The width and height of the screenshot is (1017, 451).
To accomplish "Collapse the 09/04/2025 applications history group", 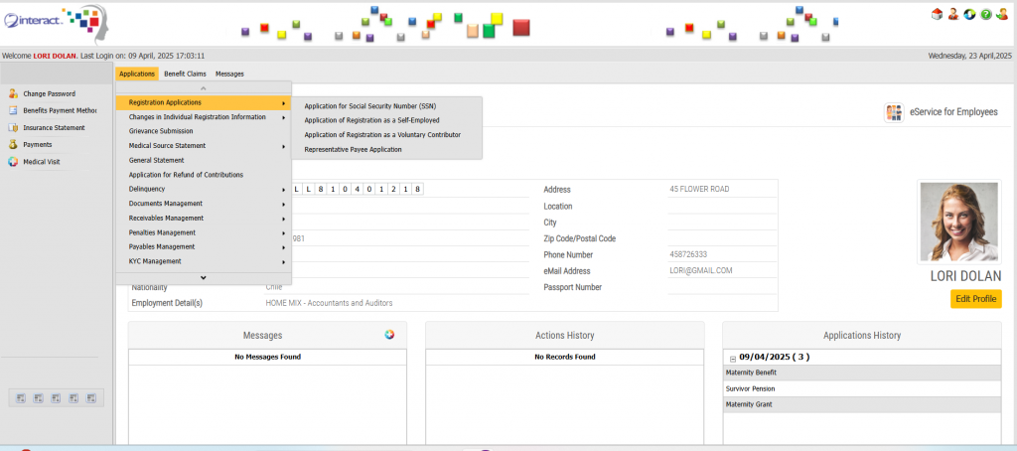I will pos(732,358).
